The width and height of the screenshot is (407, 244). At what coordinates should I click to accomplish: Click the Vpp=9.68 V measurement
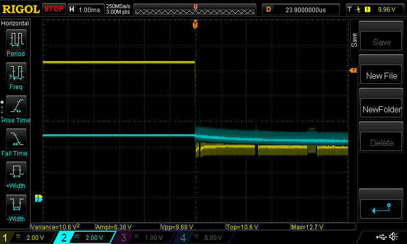pos(193,227)
